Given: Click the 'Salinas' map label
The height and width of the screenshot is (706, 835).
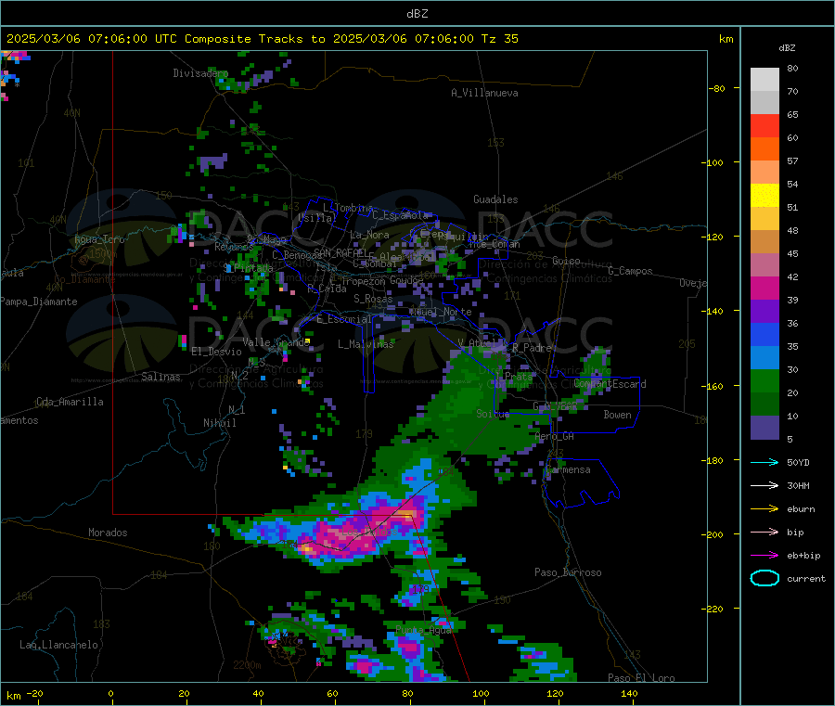Looking at the screenshot, I should coord(161,377).
